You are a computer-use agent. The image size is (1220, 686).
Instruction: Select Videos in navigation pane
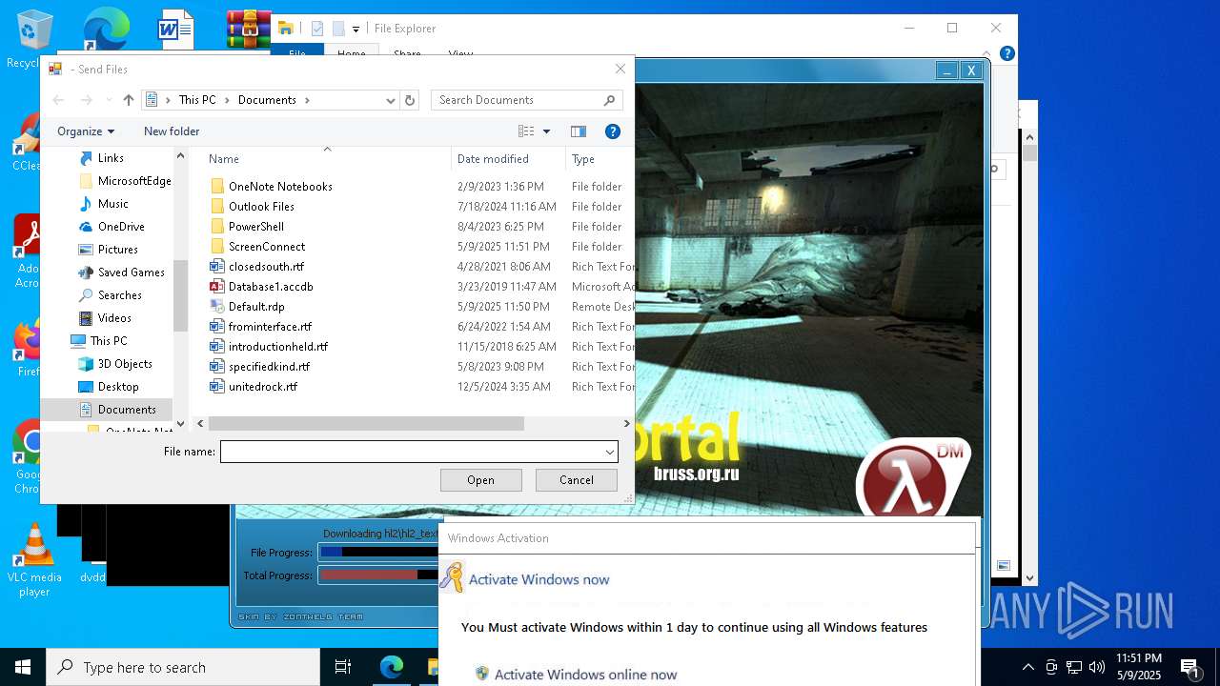tap(114, 318)
